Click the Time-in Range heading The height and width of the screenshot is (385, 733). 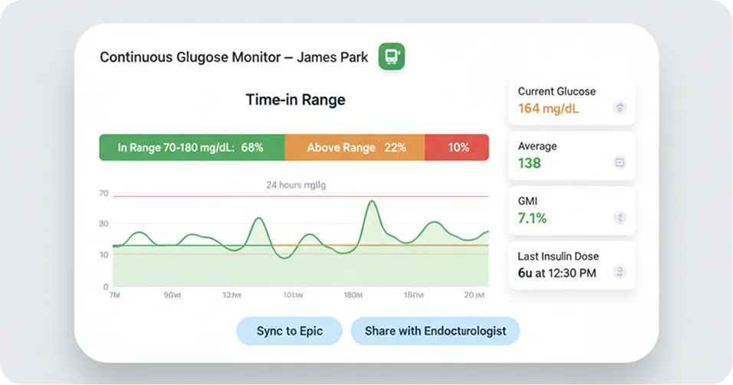(x=295, y=100)
